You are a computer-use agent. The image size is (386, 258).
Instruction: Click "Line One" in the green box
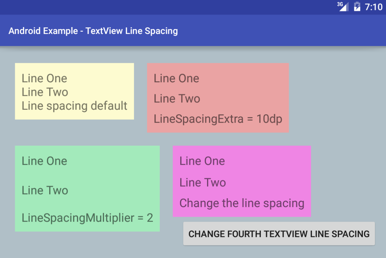(44, 161)
